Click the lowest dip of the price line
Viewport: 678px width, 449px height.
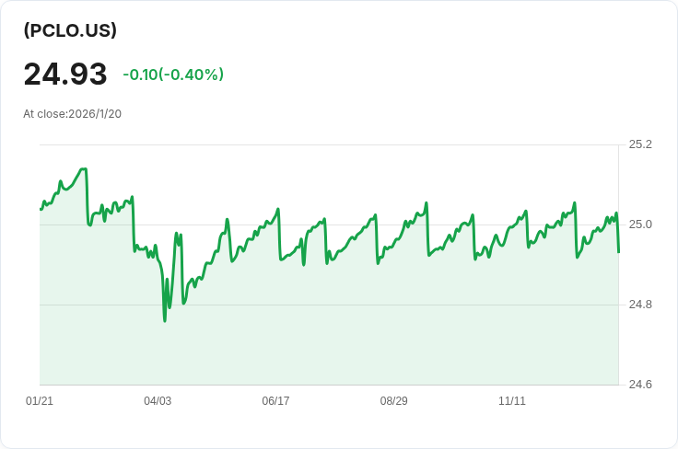pyautogui.click(x=165, y=320)
